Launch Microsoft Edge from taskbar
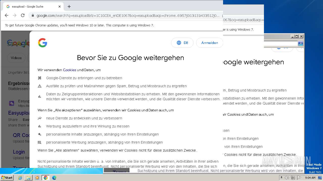 click(x=54, y=178)
